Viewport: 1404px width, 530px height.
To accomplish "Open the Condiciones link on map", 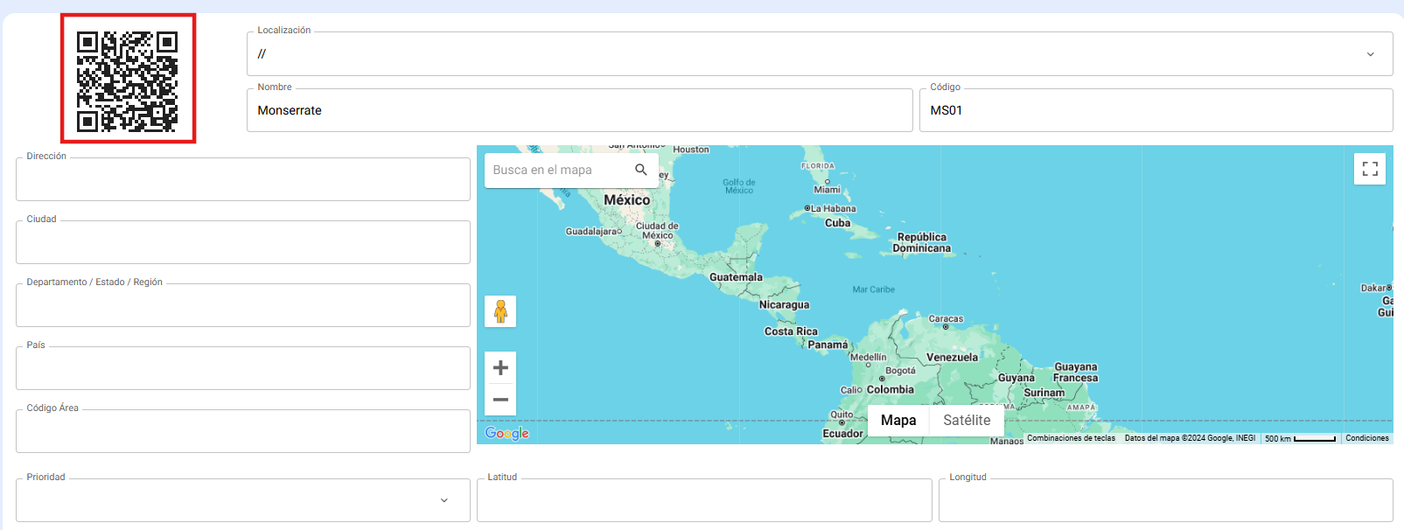I will [x=1366, y=438].
